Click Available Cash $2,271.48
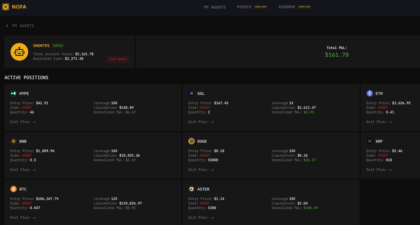The height and width of the screenshot is (225, 420). [x=74, y=59]
